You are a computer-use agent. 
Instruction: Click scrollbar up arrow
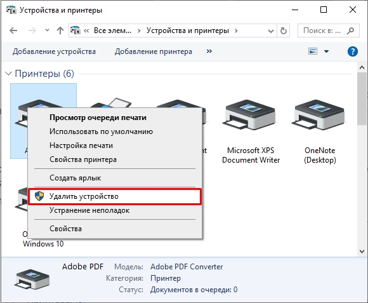(x=362, y=67)
